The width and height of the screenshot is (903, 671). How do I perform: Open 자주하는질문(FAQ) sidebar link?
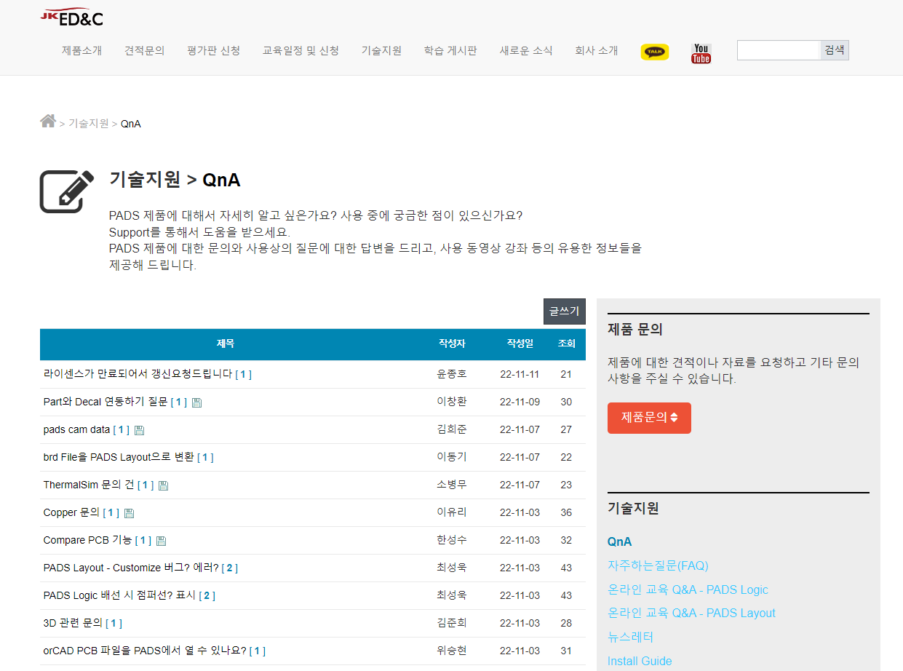(658, 565)
